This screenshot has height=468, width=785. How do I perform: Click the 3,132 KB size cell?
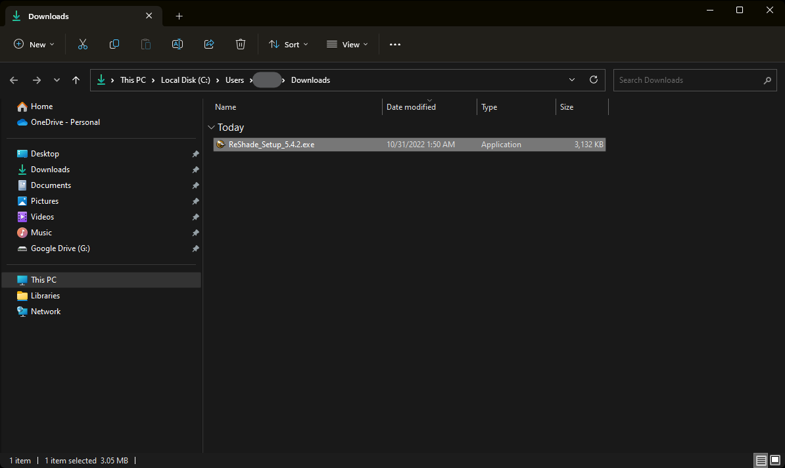589,145
